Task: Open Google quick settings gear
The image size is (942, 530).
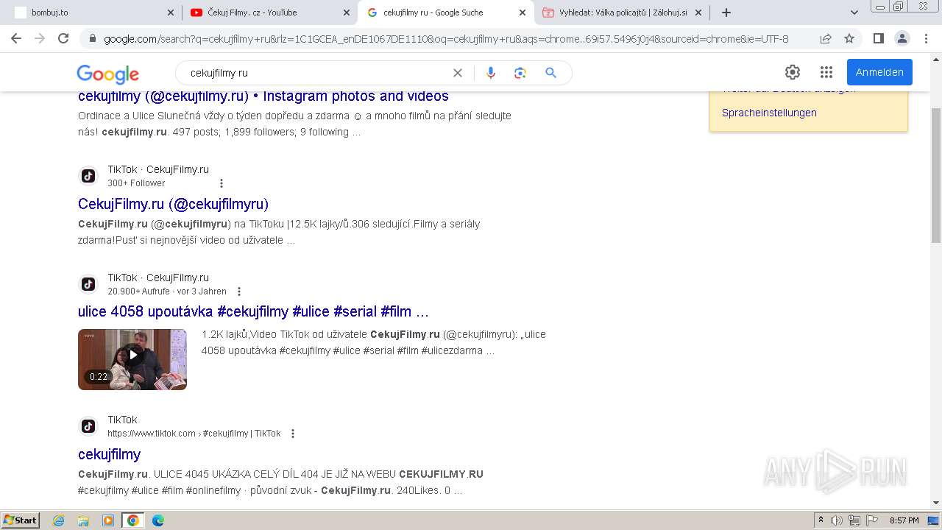Action: (793, 72)
